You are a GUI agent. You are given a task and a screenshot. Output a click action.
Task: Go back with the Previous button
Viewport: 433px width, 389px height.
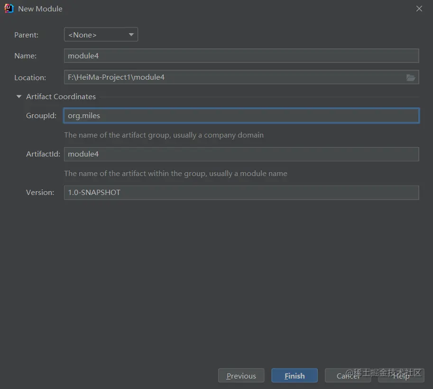point(241,376)
